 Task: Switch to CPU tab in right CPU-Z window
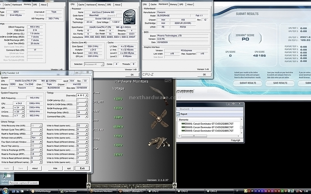145,4
